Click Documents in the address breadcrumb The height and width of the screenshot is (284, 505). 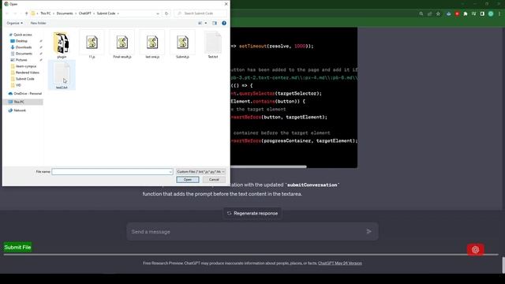click(65, 13)
